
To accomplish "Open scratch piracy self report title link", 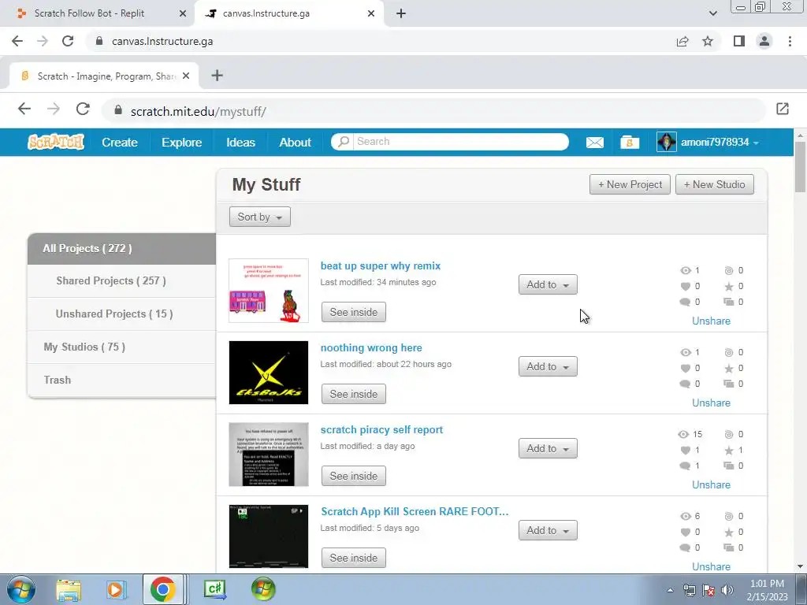I will tap(381, 429).
